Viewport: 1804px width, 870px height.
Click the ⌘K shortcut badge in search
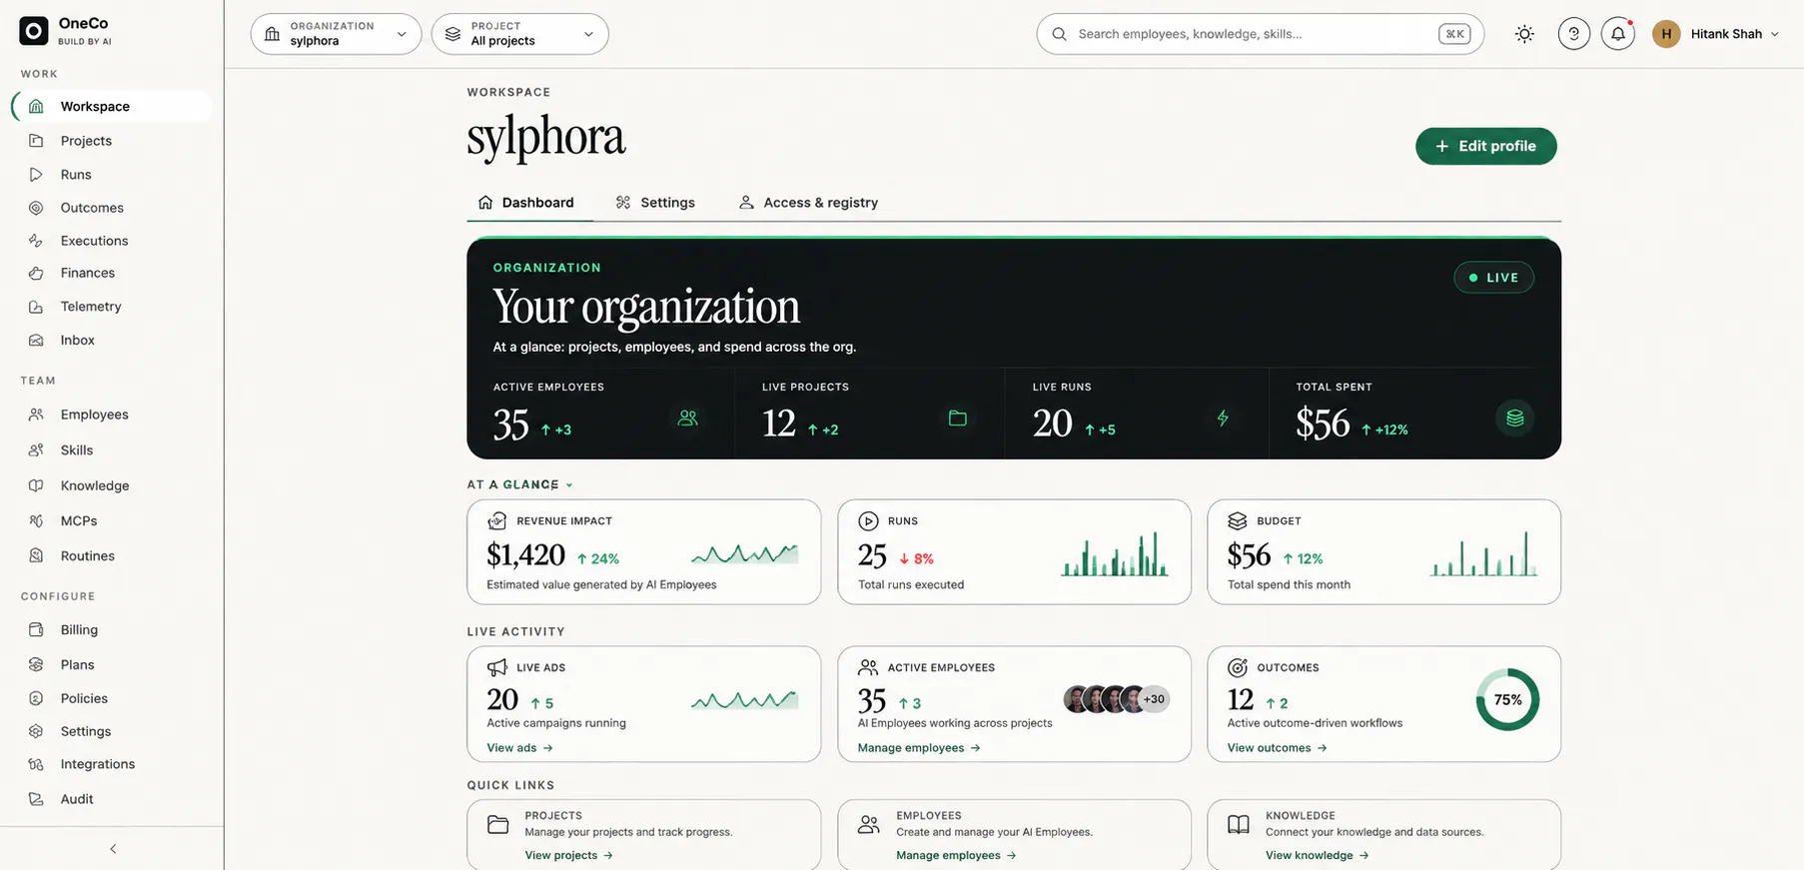(1454, 34)
